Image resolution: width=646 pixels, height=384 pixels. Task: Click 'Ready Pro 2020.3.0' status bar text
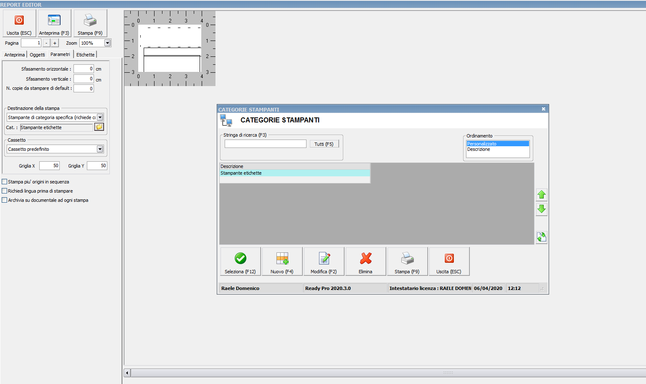pyautogui.click(x=345, y=288)
